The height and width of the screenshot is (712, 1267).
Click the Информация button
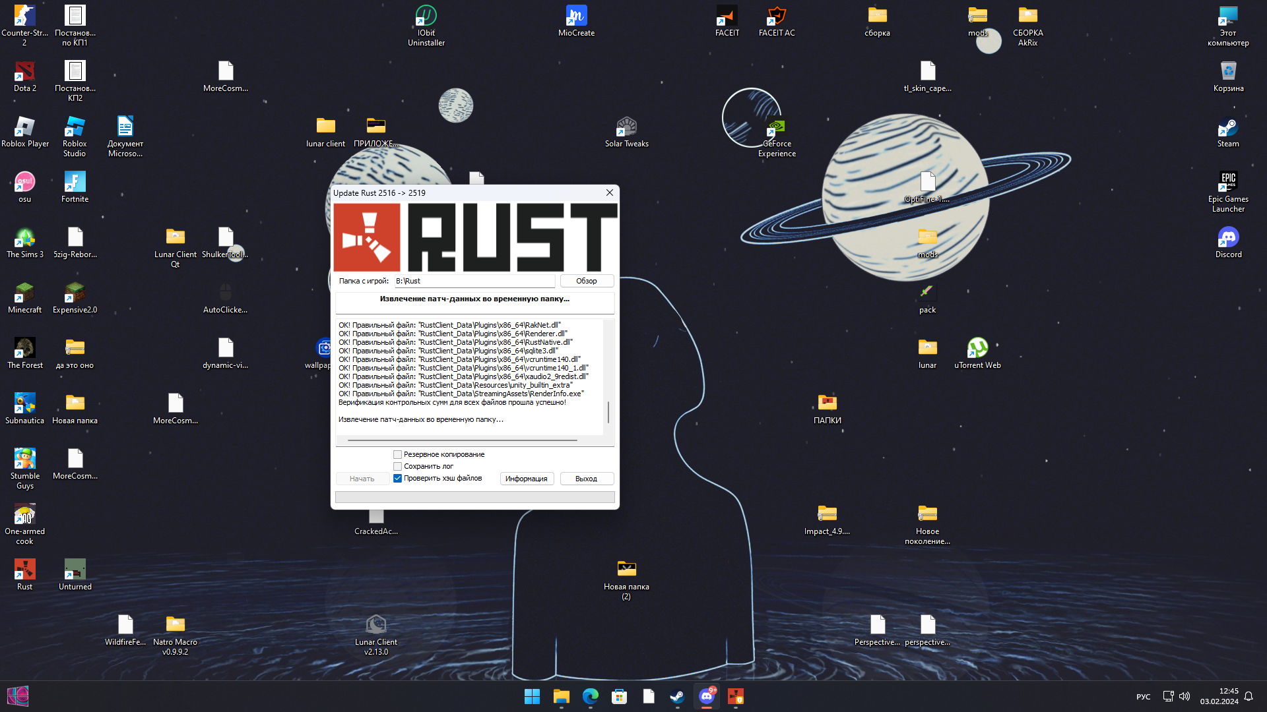point(526,479)
